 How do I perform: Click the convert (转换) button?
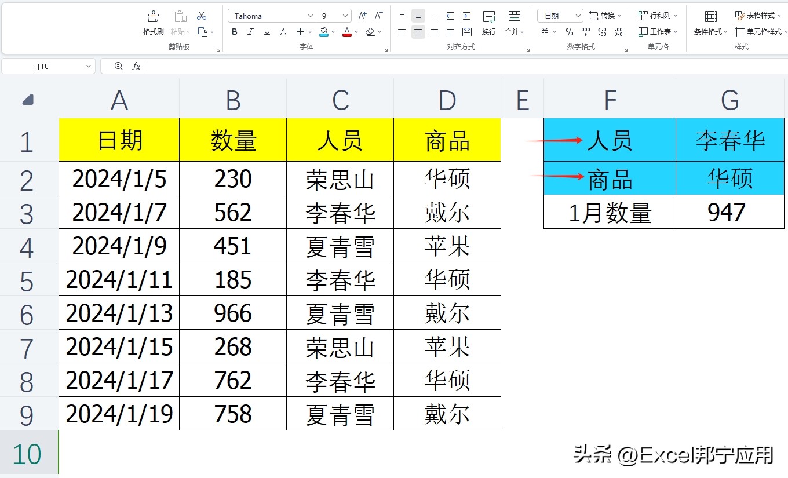(x=605, y=16)
